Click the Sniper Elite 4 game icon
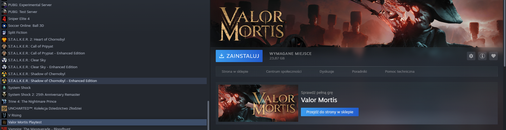Image resolution: width=506 pixels, height=130 pixels. pos(4,19)
